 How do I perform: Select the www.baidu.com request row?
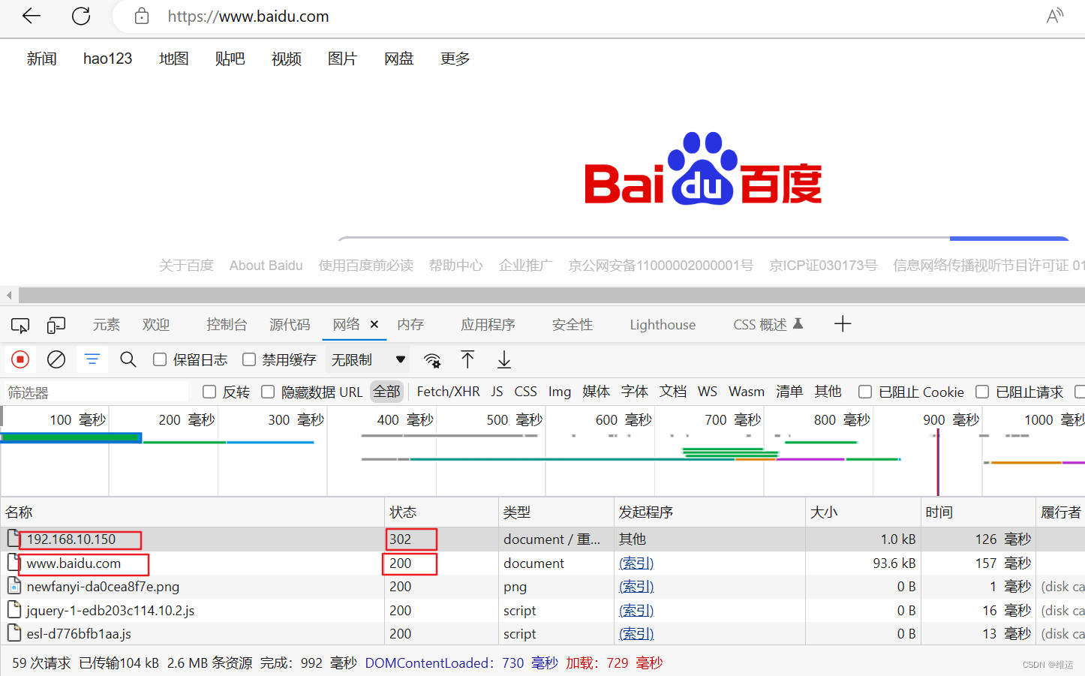coord(542,563)
